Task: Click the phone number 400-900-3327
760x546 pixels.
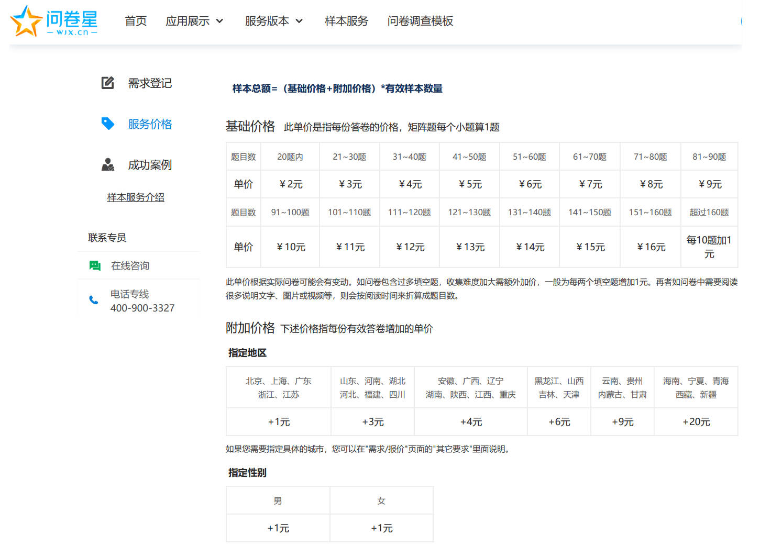Action: click(142, 308)
